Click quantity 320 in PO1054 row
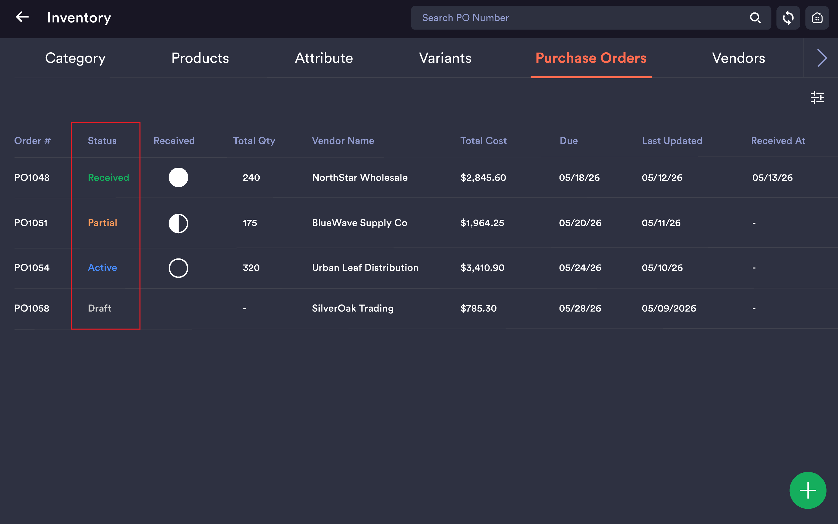 tap(251, 268)
